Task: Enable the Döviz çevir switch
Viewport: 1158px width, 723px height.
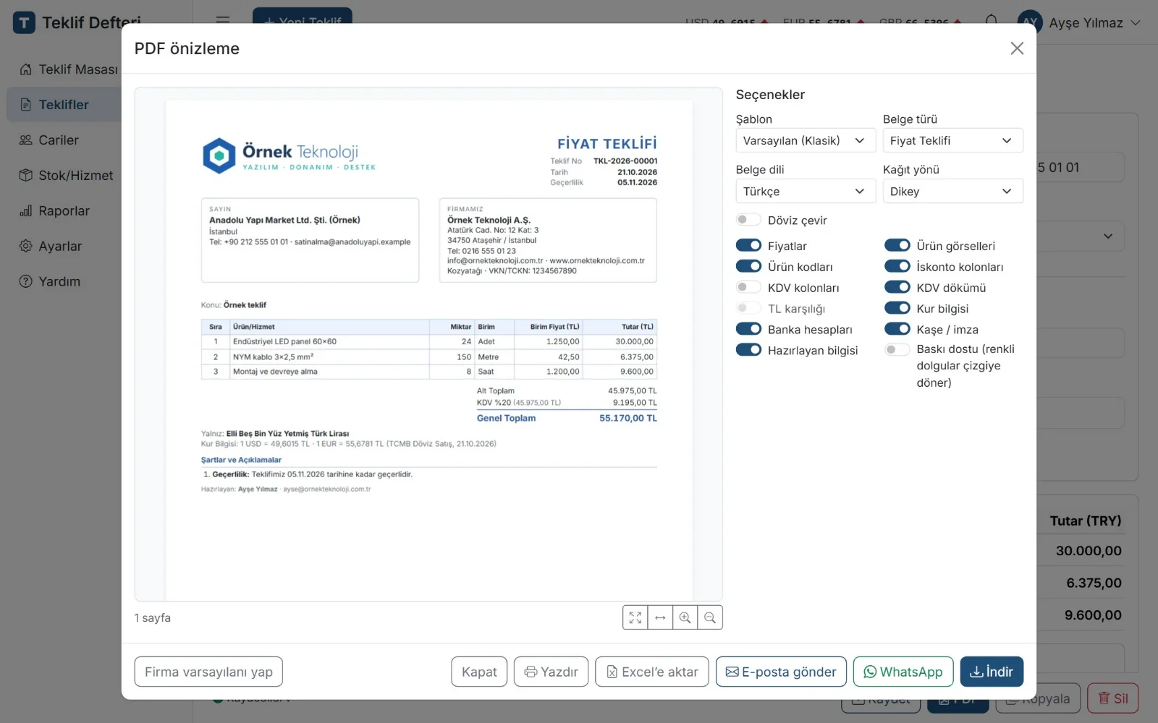Action: (748, 220)
